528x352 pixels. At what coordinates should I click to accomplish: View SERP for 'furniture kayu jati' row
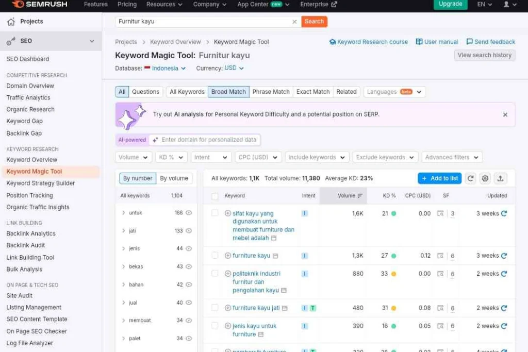[440, 308]
